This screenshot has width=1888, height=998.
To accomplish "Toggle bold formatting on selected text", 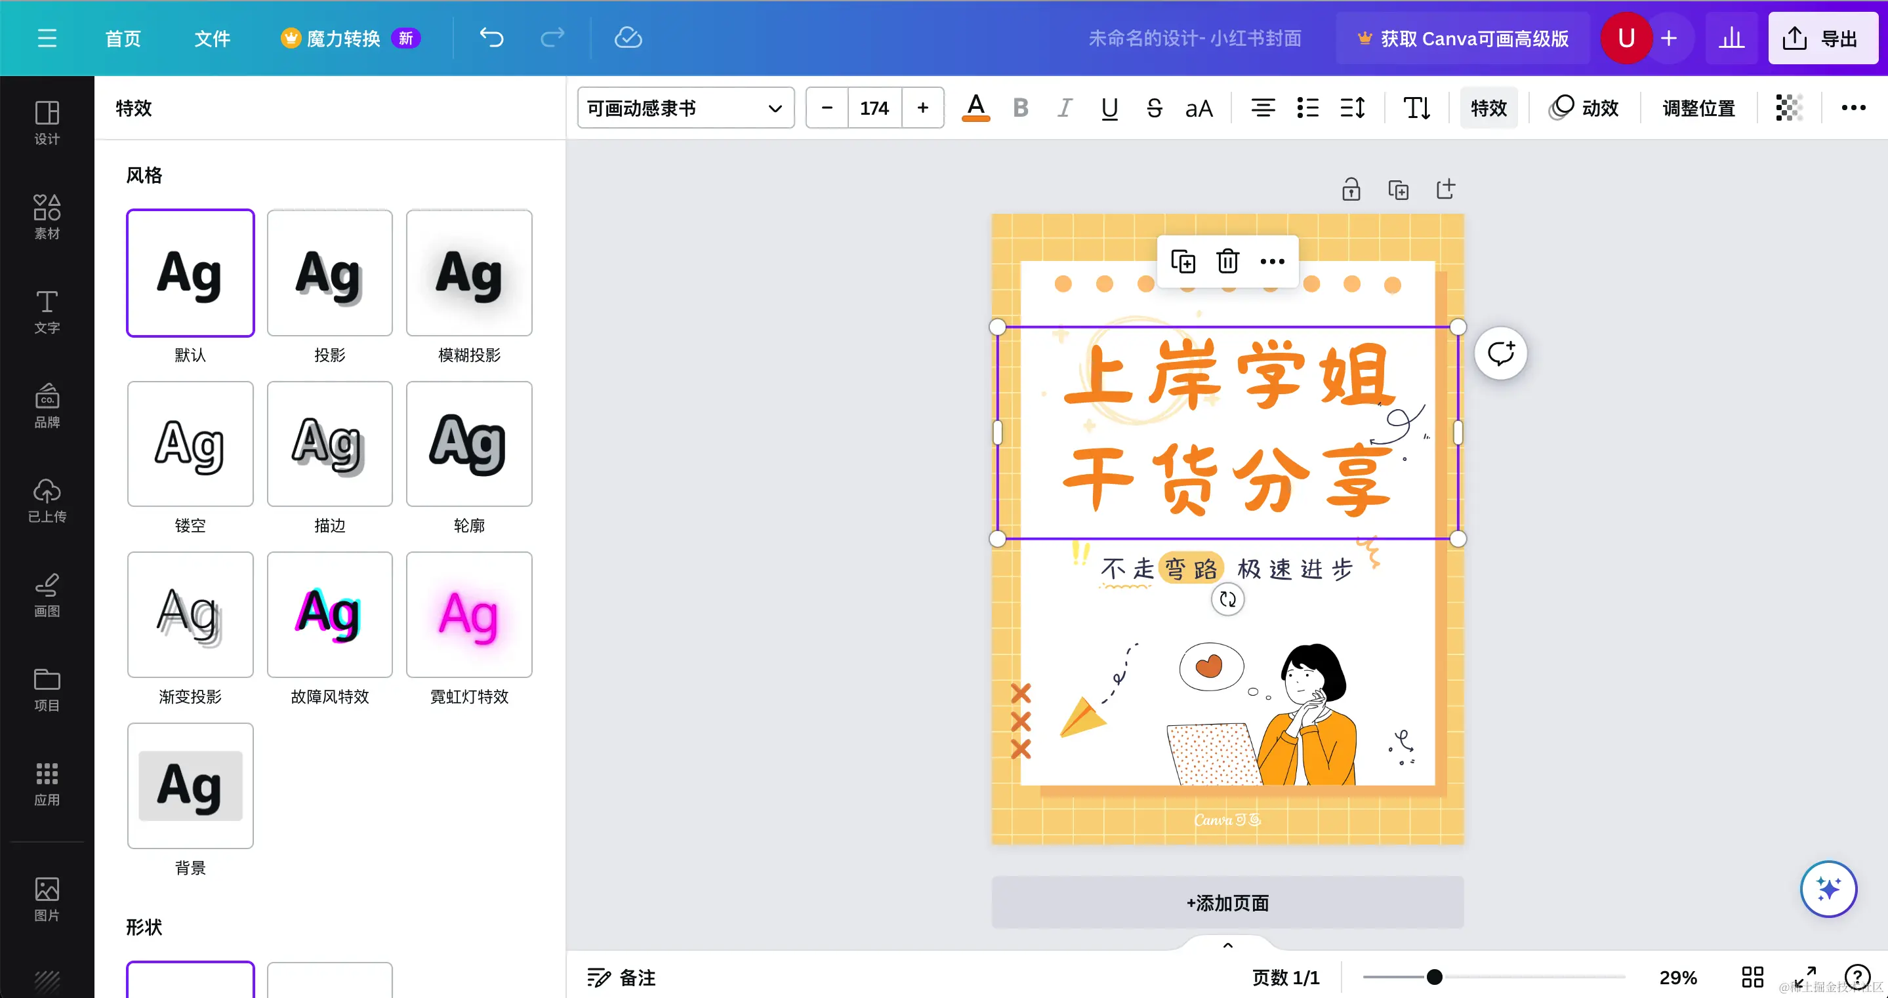I will pyautogui.click(x=1019, y=108).
